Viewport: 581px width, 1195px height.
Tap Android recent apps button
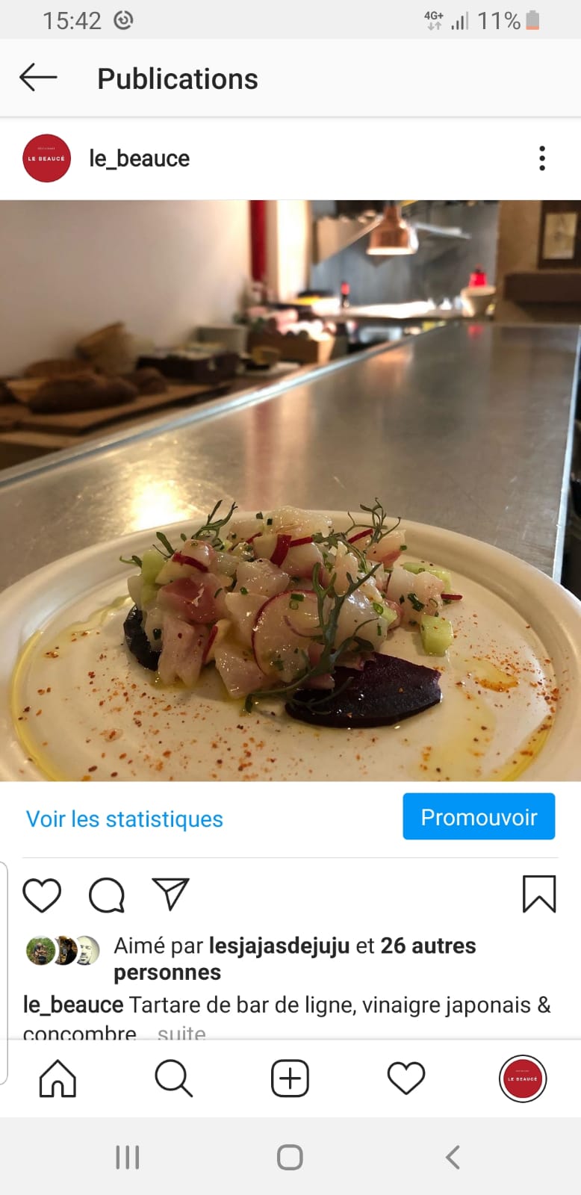pos(128,1157)
